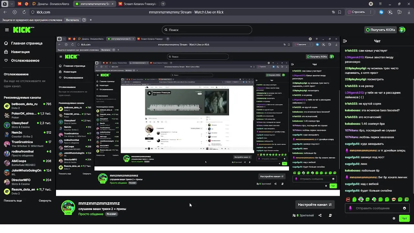Open the emoji picker in chat input
Screen dimensions: 414x233
[x=404, y=208]
